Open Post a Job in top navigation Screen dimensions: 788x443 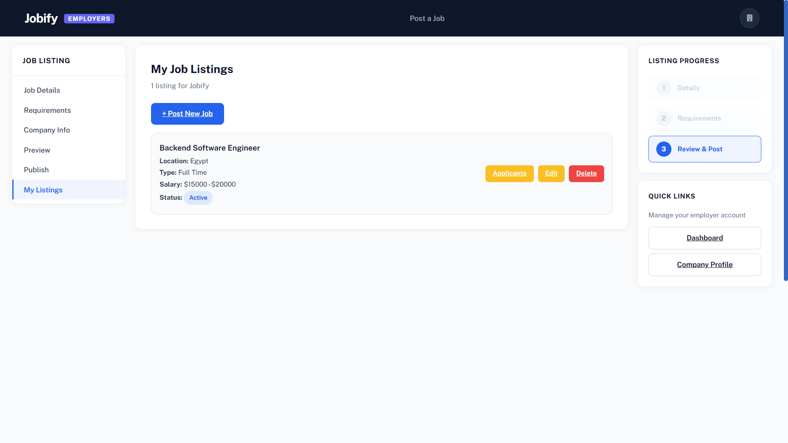(x=427, y=18)
